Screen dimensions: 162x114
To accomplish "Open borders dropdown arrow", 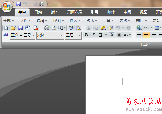I will [x=151, y=28].
